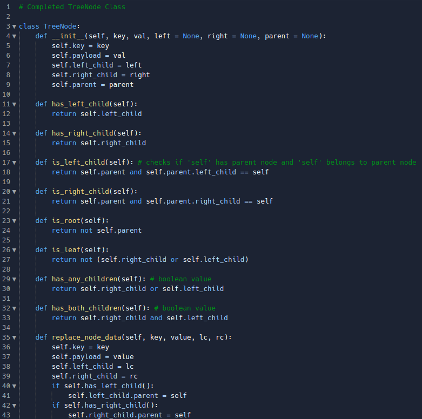Click 'is_right_child' function name on line 20

coord(81,192)
